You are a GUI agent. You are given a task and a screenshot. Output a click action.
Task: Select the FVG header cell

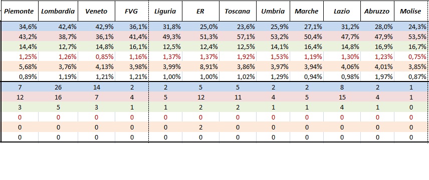point(132,11)
